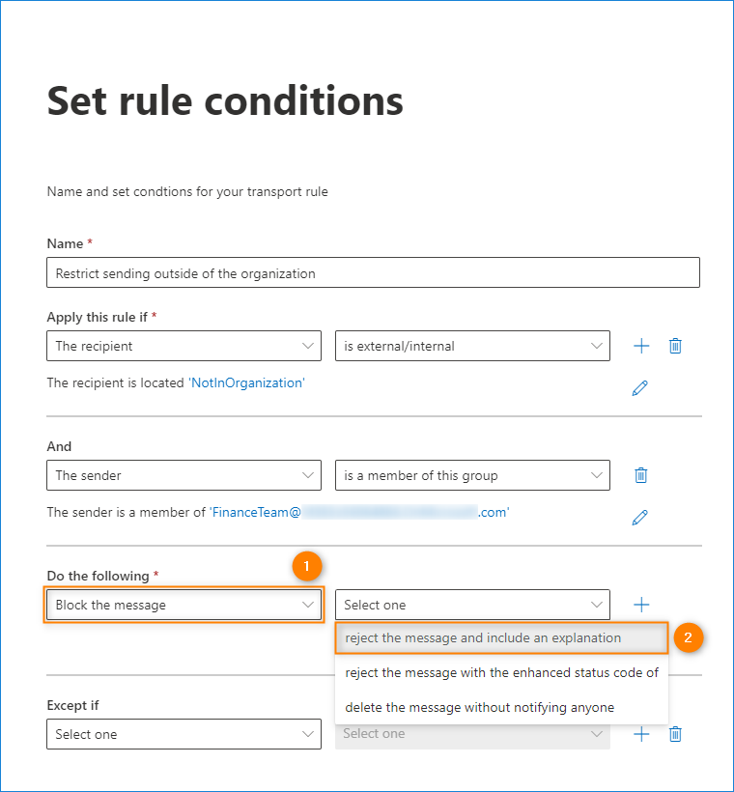Add another action with the plus icon in 'Do the following'

pos(641,605)
